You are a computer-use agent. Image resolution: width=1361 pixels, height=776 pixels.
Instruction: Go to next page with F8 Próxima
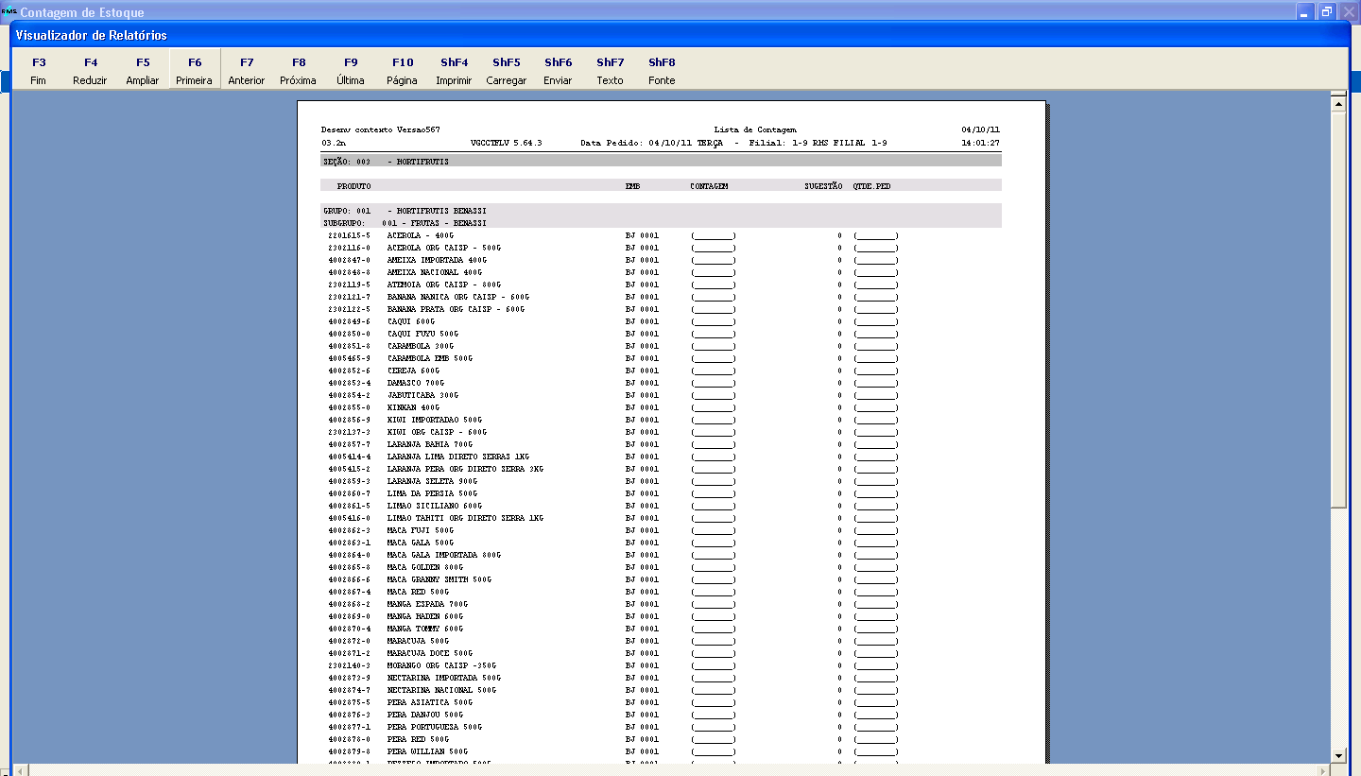coord(299,71)
